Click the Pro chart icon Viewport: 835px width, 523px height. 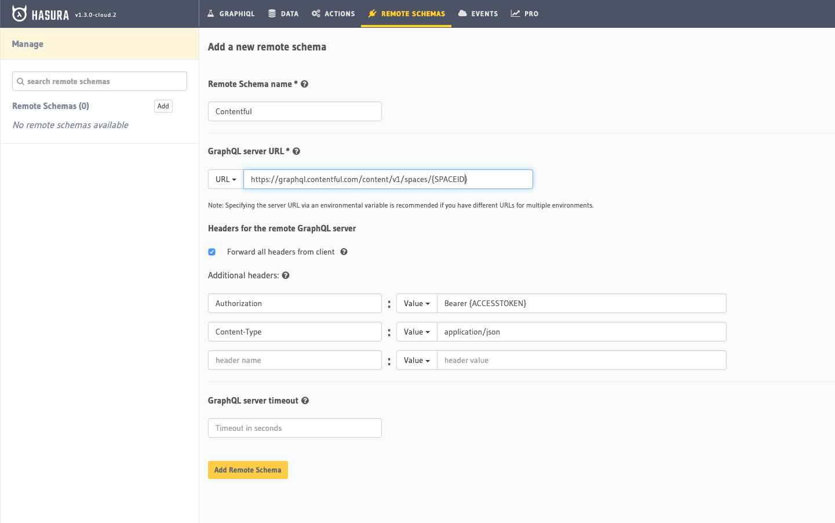(x=515, y=13)
